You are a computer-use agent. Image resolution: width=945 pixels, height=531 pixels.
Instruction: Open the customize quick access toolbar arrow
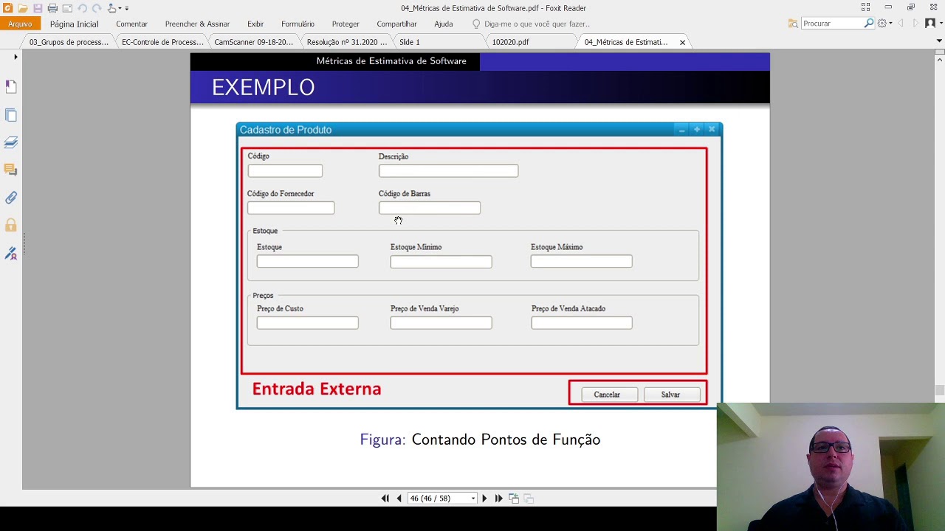pyautogui.click(x=126, y=8)
